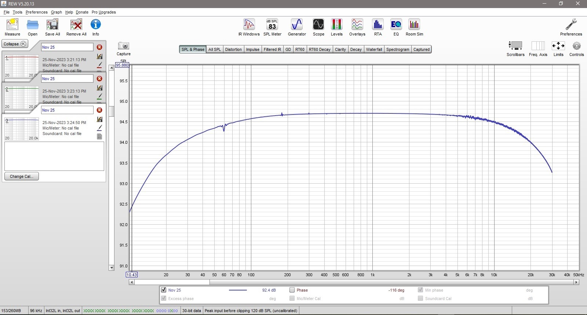Remove all measurements with Remove All
Screen dimensions: 587x315
[76, 25]
